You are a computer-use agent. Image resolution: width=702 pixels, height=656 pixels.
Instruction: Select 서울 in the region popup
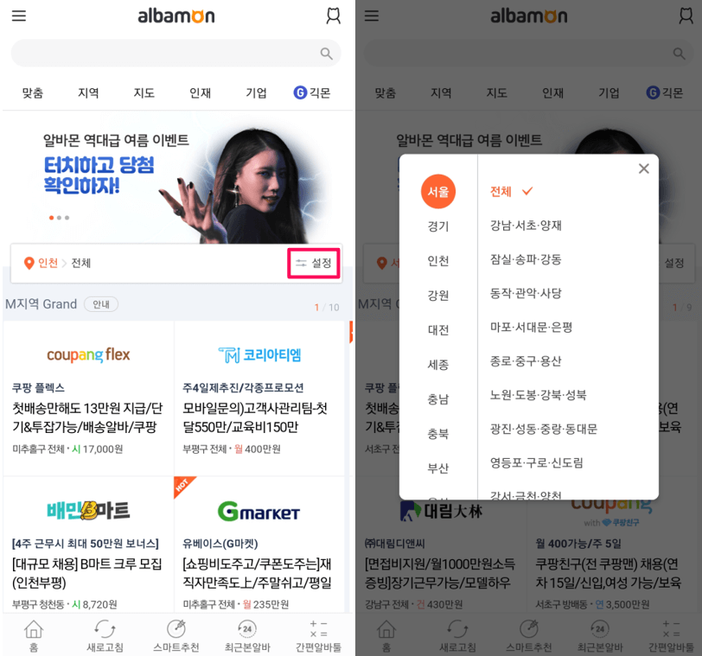(x=437, y=192)
